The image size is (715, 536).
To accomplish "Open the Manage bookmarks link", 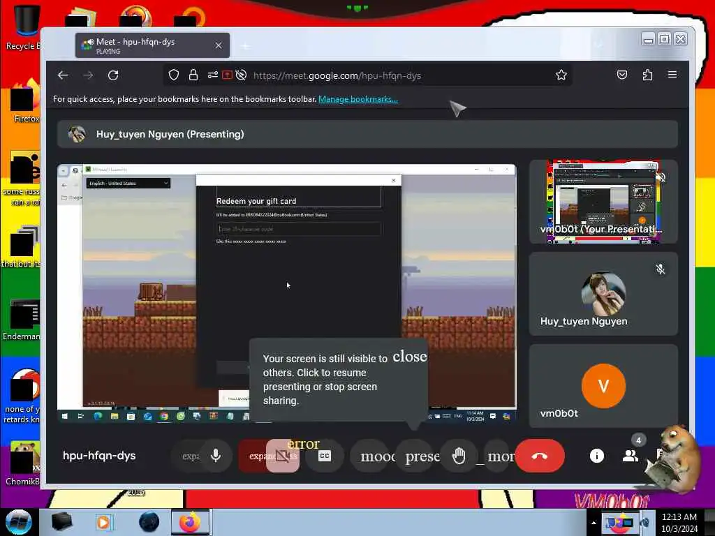I will [x=358, y=99].
